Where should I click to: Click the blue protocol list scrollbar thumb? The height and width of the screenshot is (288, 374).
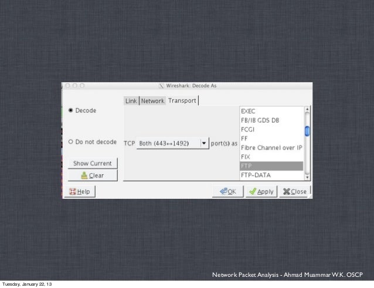[x=307, y=131]
